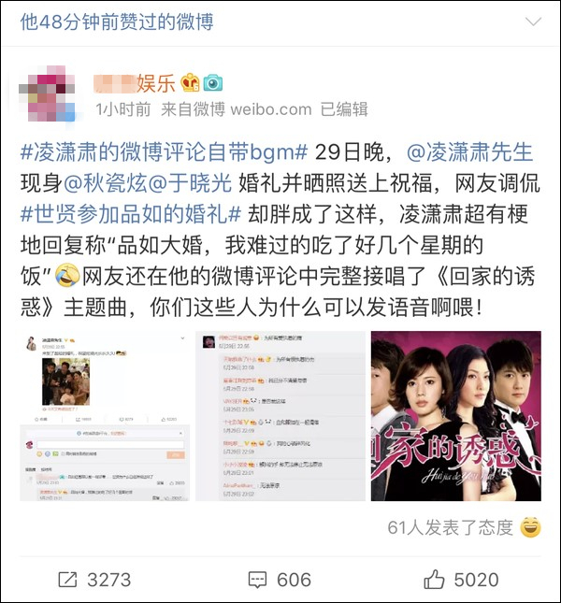Tap the teal camera badge icon

(x=212, y=82)
